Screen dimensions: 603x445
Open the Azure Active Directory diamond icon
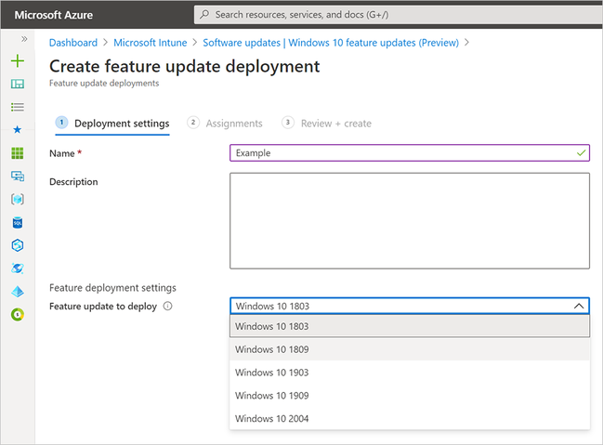click(18, 292)
